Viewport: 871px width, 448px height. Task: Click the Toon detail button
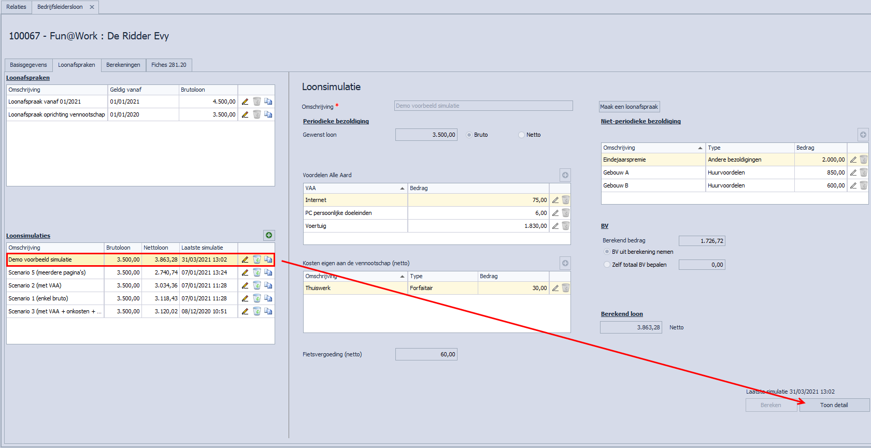tap(834, 405)
